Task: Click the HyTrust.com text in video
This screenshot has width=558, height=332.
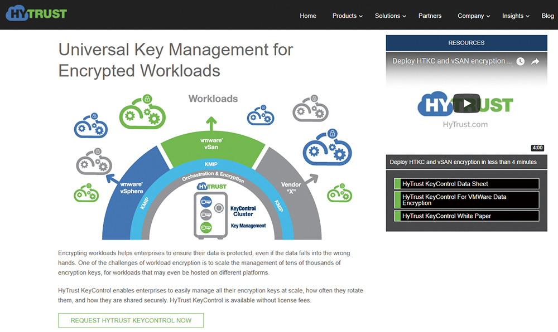Action: coord(465,124)
